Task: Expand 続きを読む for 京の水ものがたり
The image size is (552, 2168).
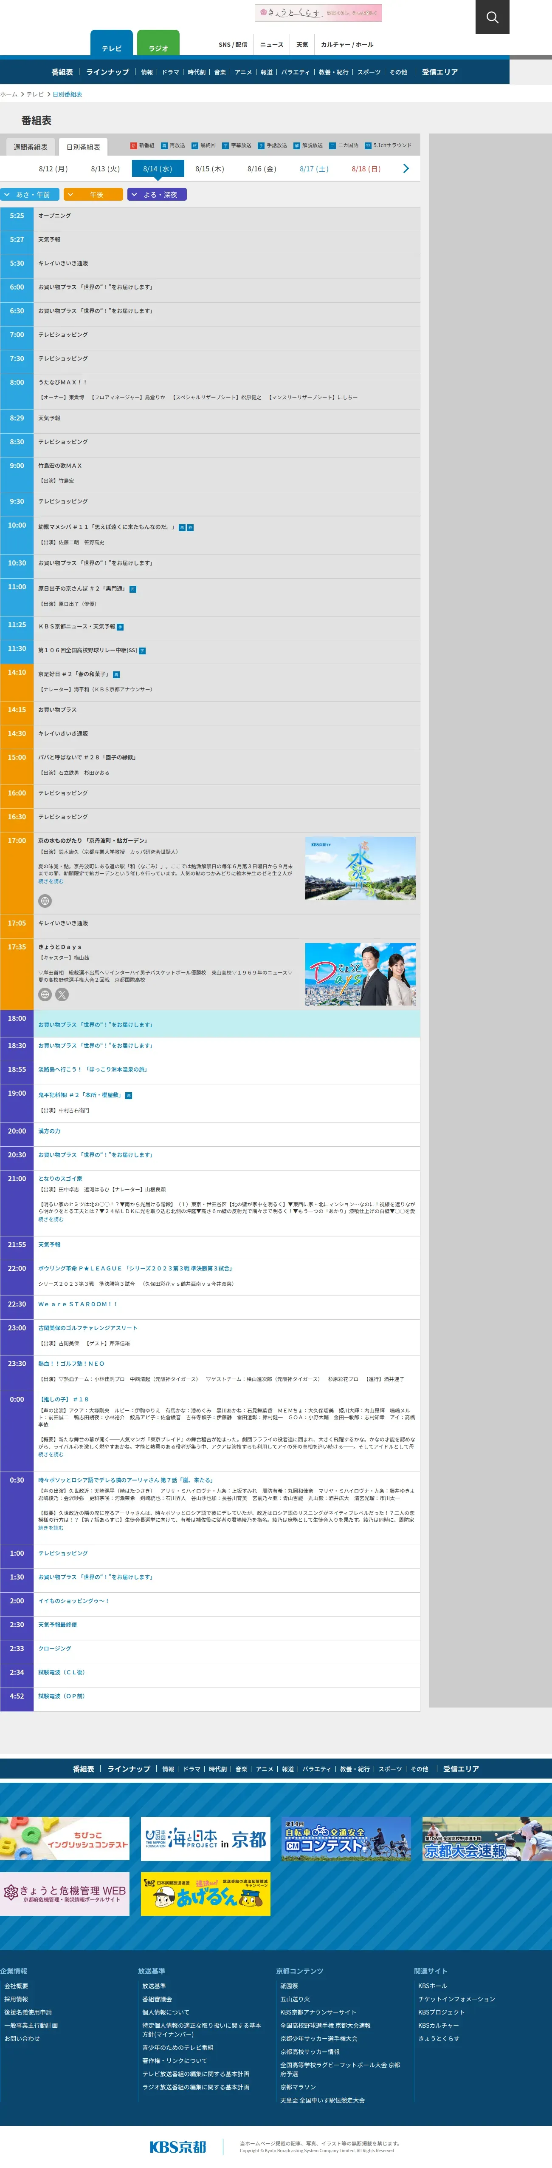Action: point(51,881)
